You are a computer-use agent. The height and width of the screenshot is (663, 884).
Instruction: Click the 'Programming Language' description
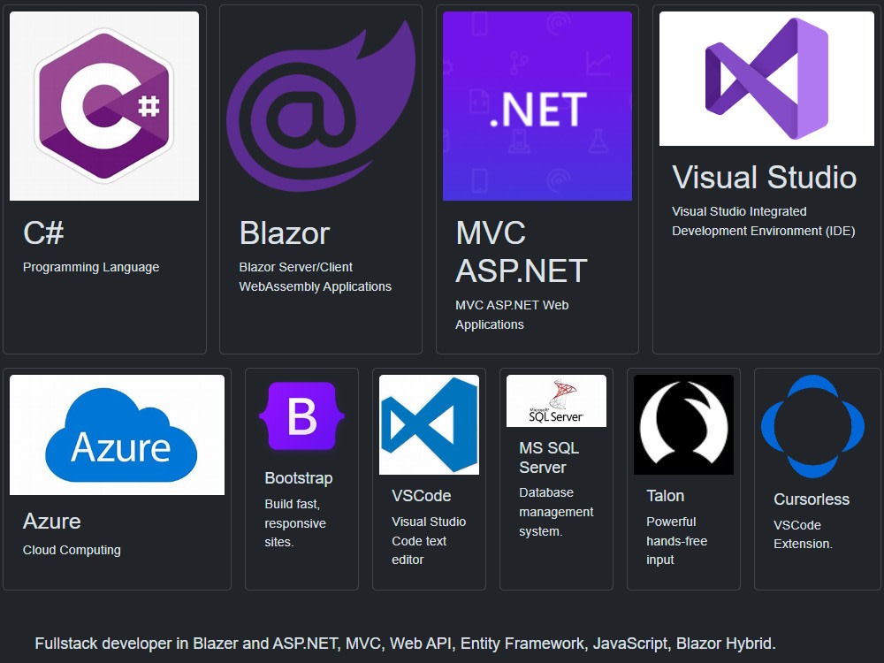click(91, 267)
